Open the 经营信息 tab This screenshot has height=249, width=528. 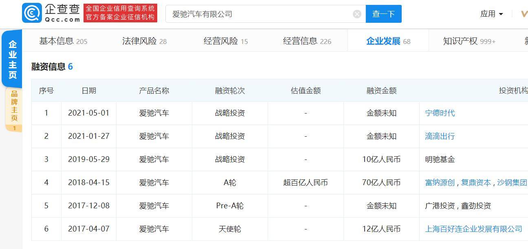click(x=307, y=41)
